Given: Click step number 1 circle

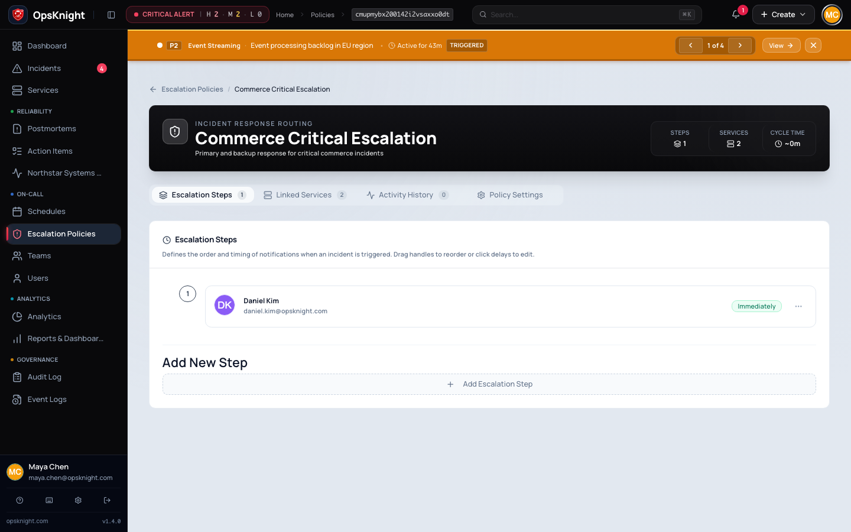Looking at the screenshot, I should tap(187, 294).
